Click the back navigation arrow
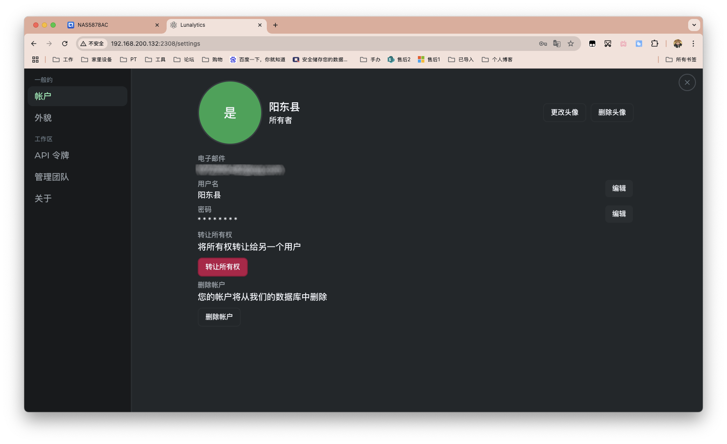 tap(34, 44)
